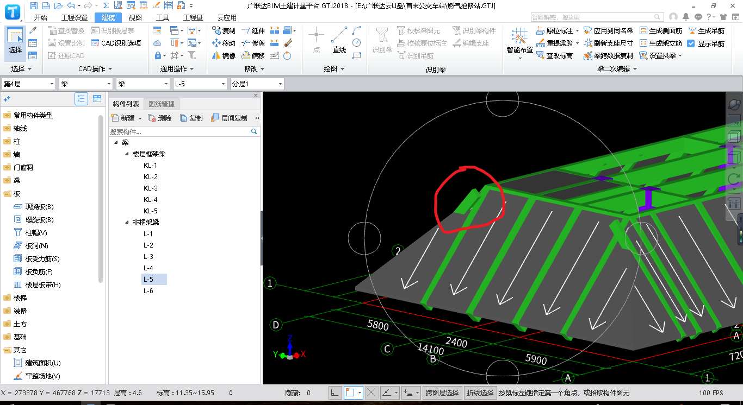Click the paintbrush format icon in 修改

[x=288, y=43]
